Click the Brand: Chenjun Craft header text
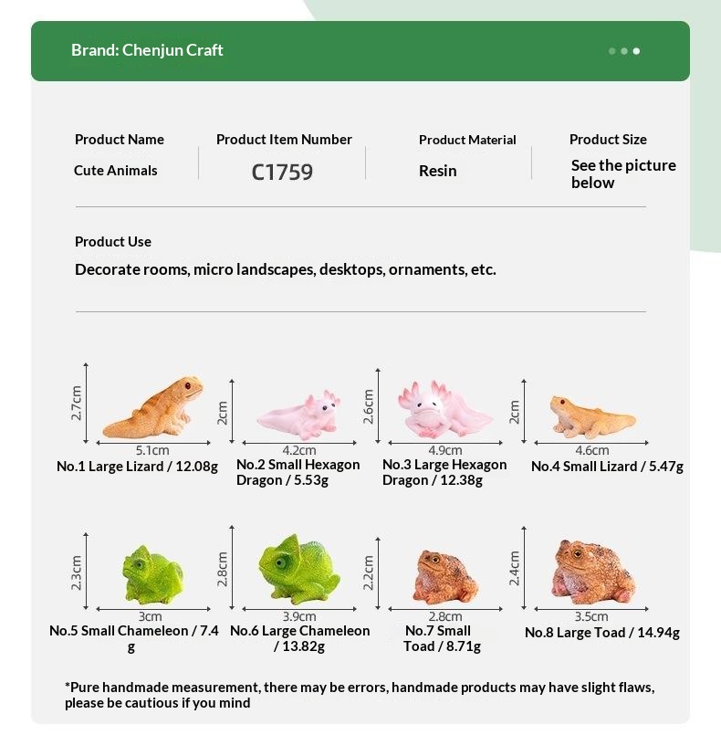 (147, 50)
